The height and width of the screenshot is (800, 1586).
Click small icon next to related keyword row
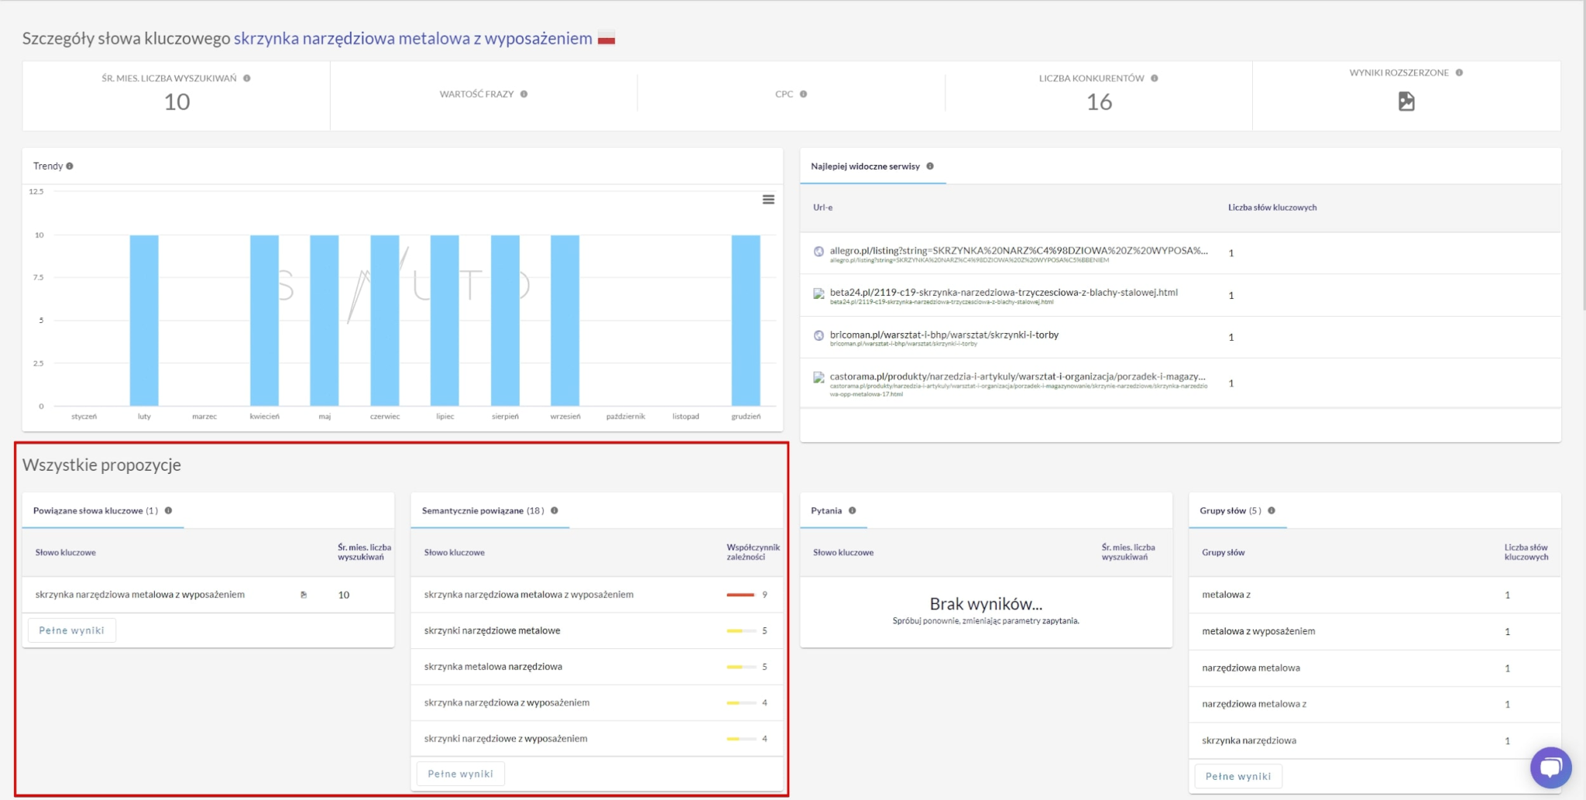coord(304,595)
